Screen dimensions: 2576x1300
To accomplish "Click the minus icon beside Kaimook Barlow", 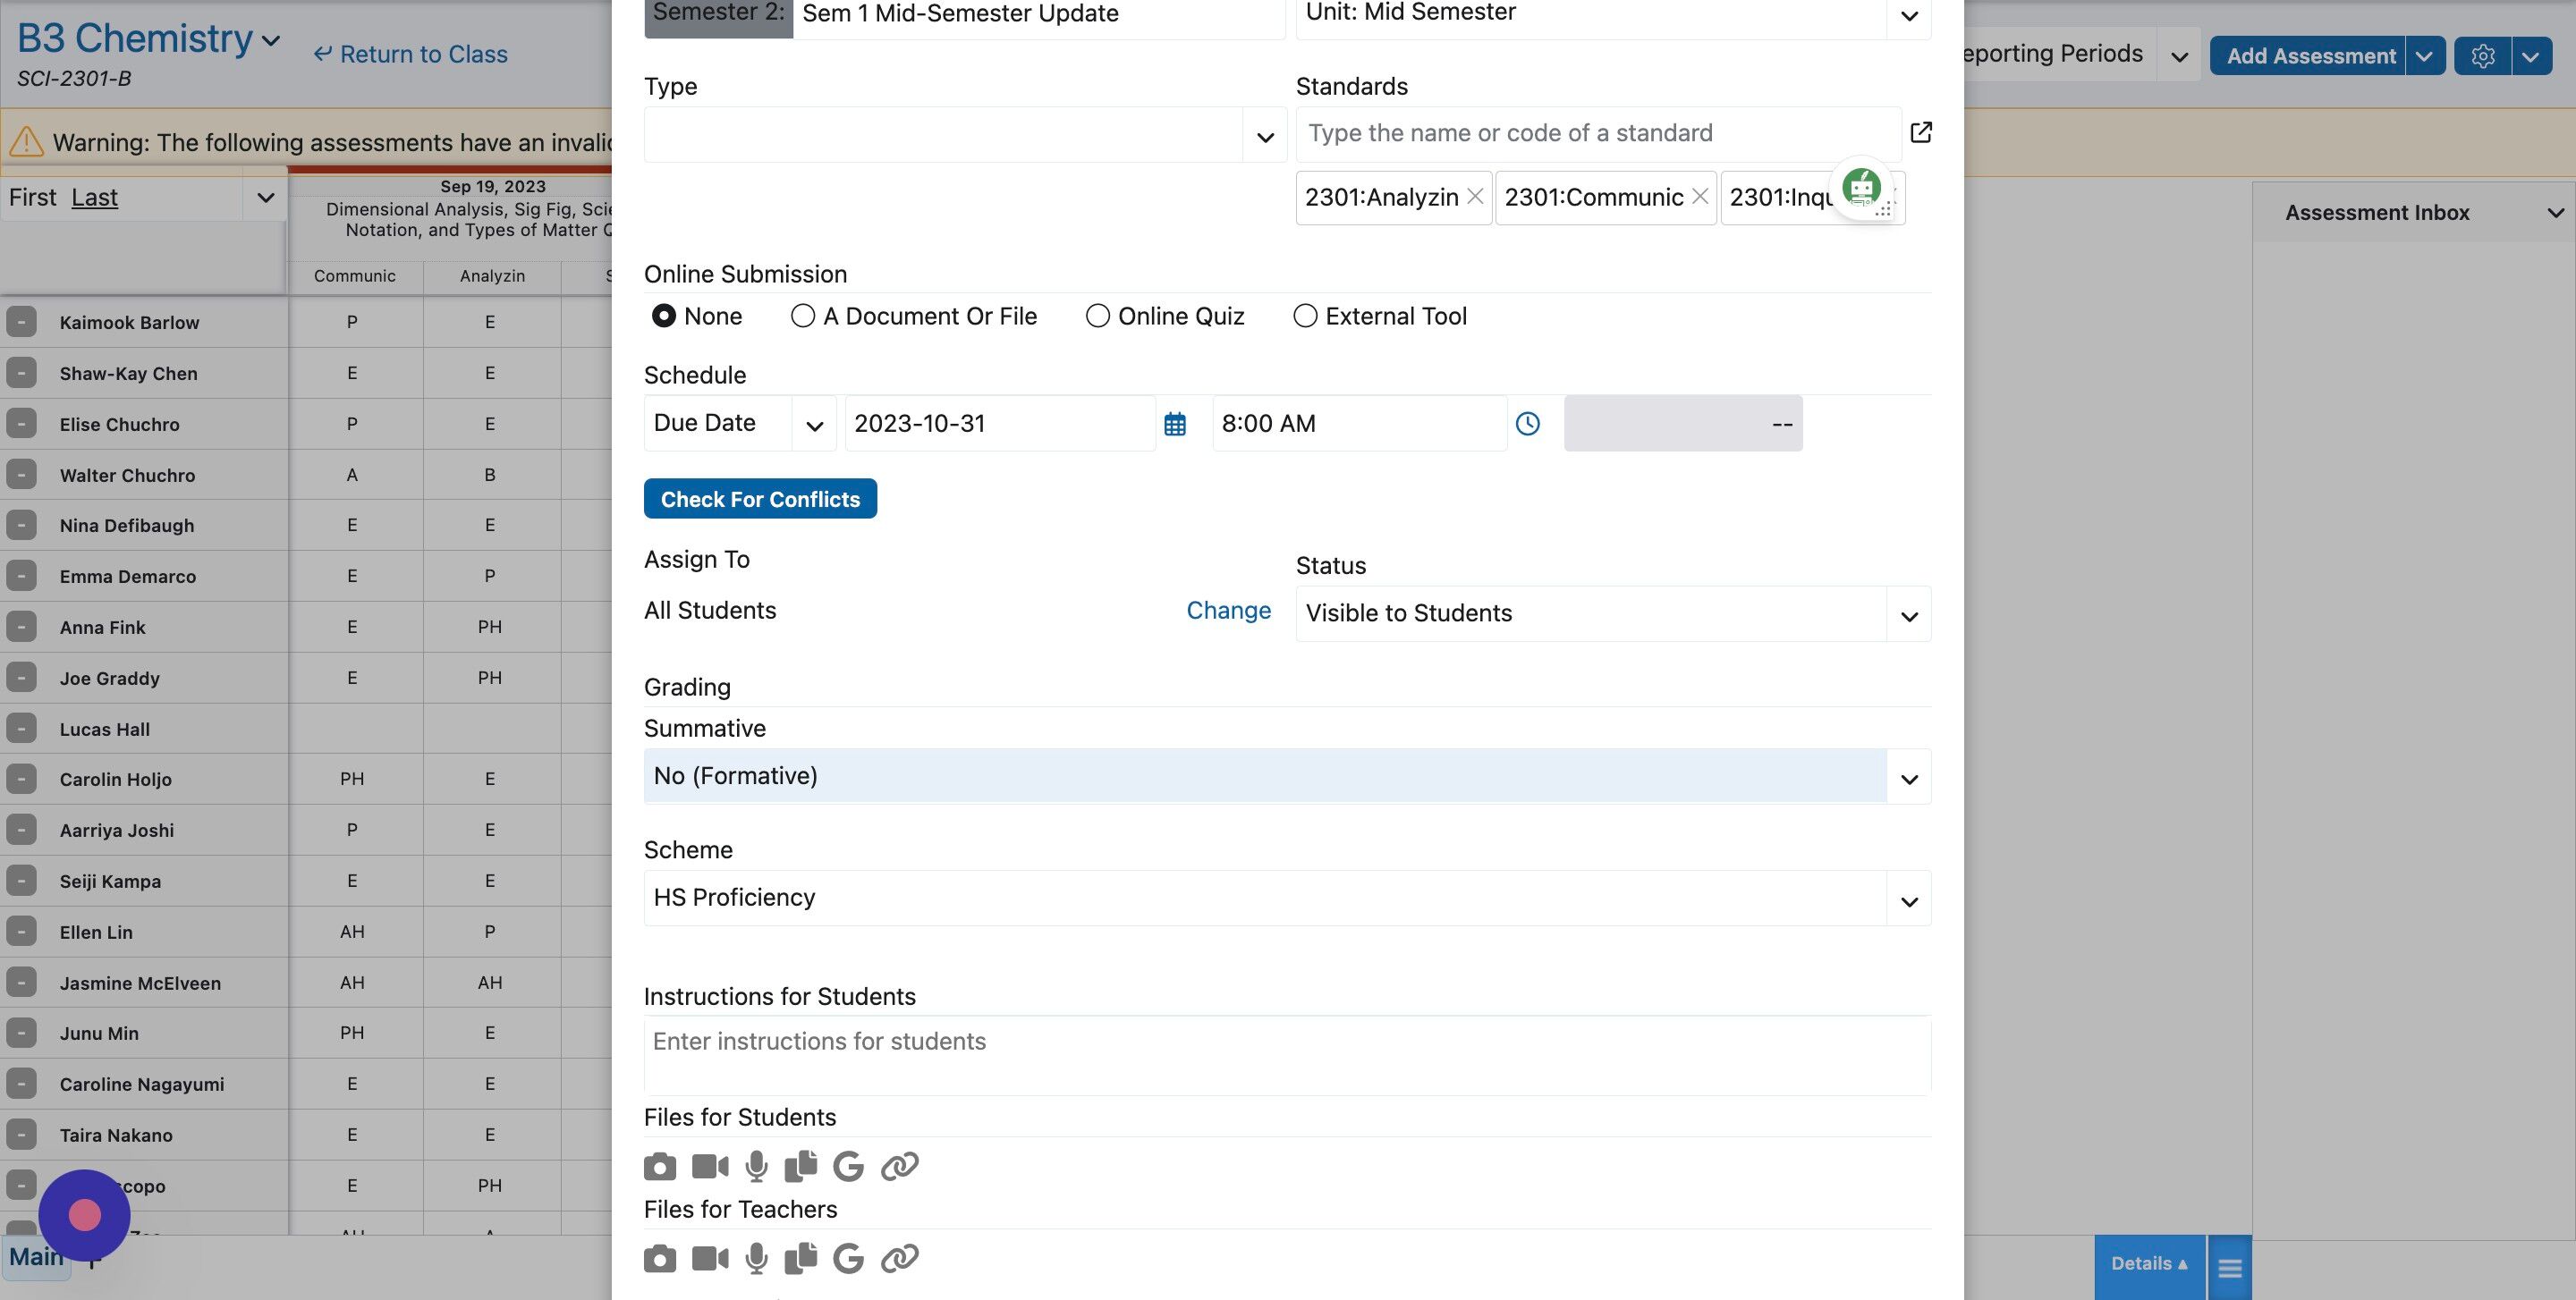I will click(21, 322).
